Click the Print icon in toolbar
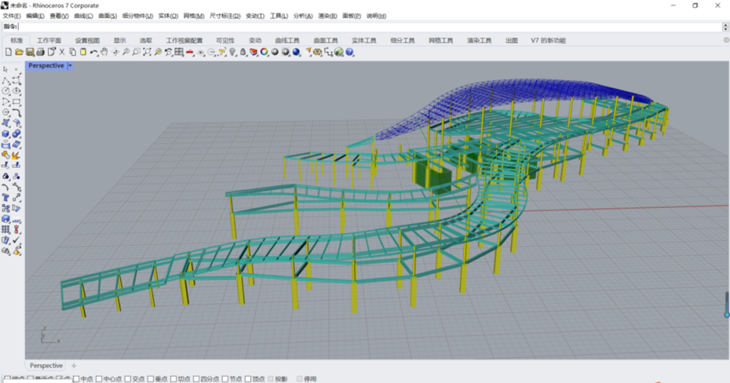 tap(41, 52)
